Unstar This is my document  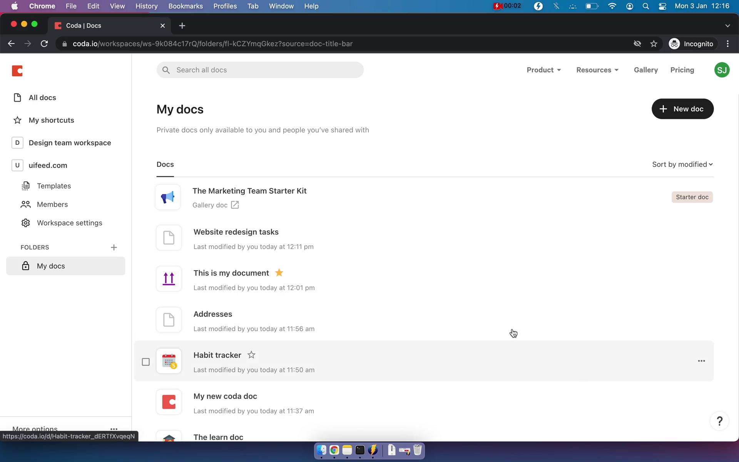(279, 273)
